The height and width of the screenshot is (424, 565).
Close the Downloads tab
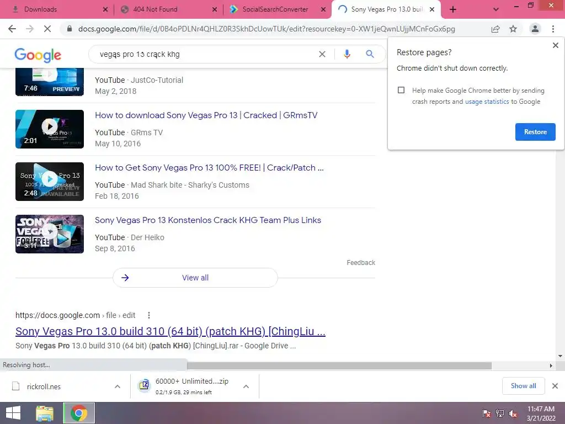[105, 9]
